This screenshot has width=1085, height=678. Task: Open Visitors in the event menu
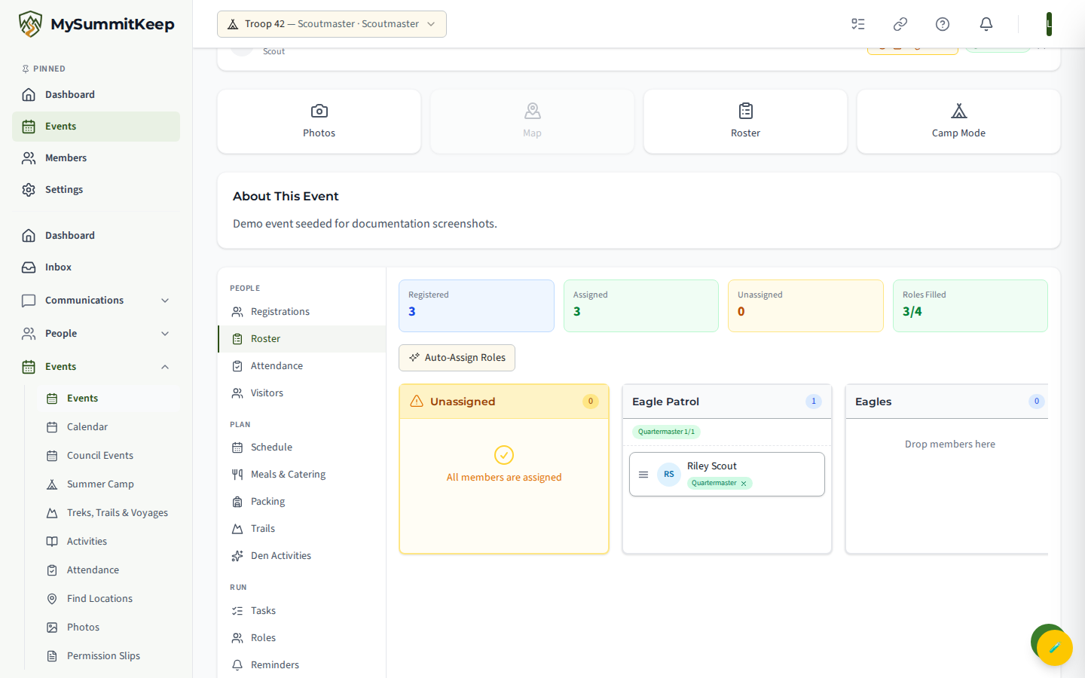[x=301, y=393]
